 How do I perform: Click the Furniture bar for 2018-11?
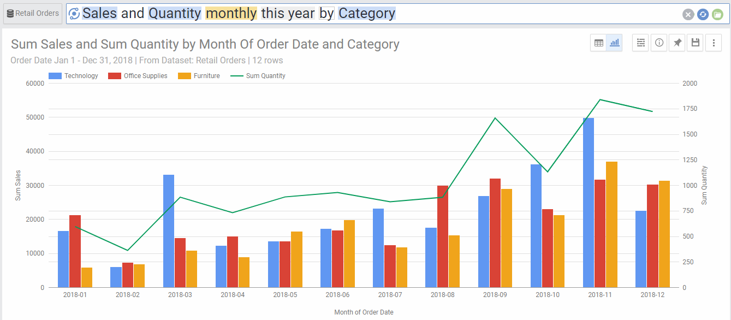pos(611,224)
